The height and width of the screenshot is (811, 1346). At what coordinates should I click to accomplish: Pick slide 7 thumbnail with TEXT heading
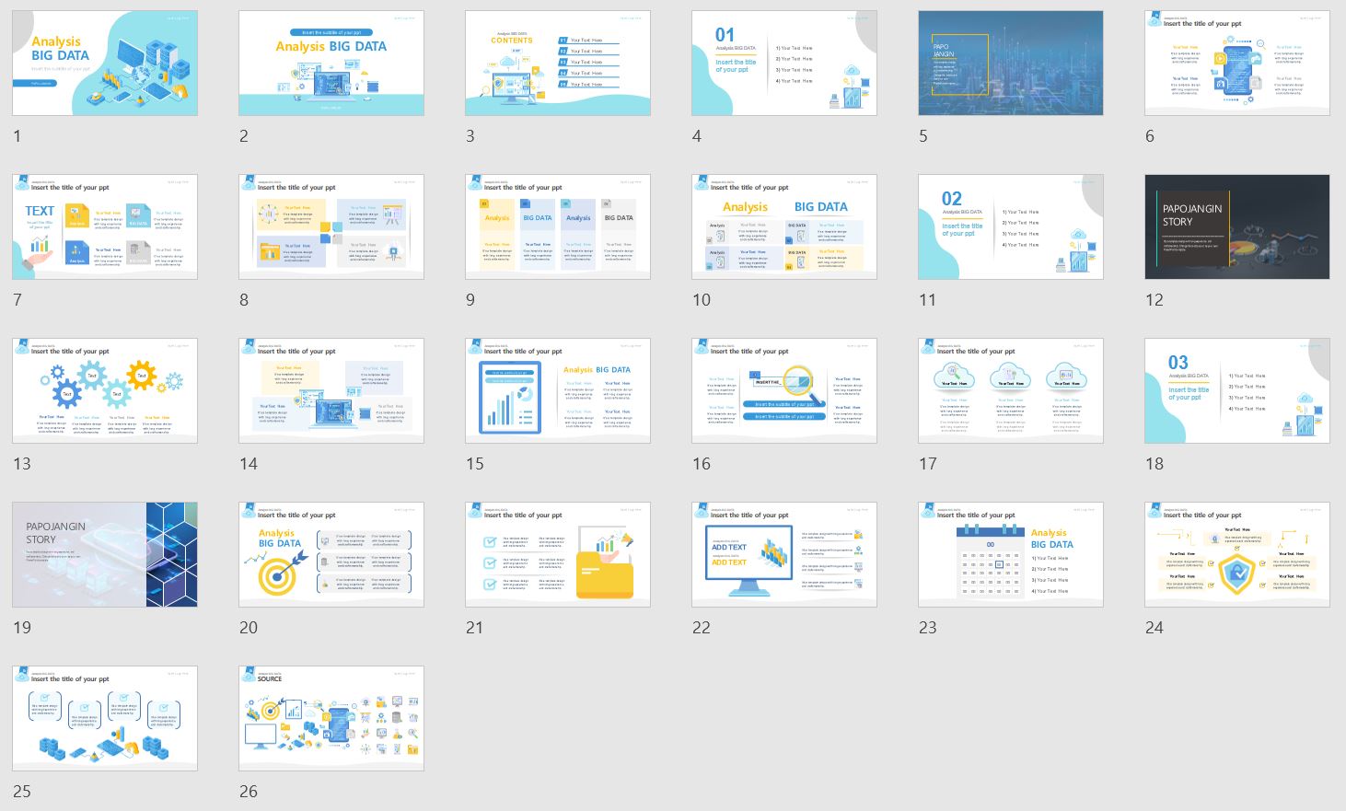click(105, 226)
